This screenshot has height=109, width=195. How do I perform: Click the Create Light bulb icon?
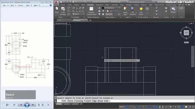click(125, 9)
